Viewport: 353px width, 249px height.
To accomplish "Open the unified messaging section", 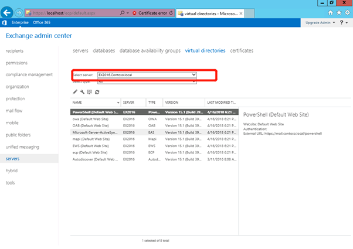I will [x=22, y=147].
